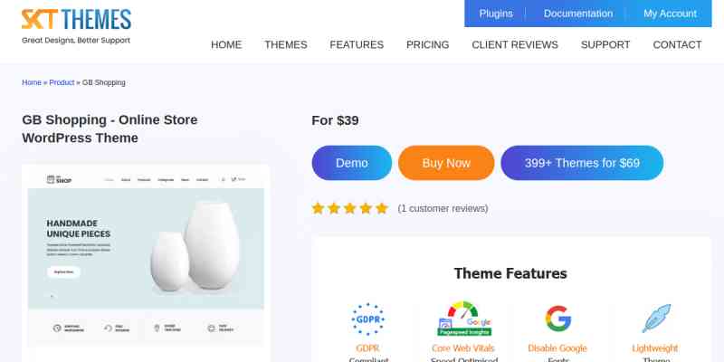The width and height of the screenshot is (724, 362).
Task: Click the 399+ Themes for $69 button
Action: point(582,163)
